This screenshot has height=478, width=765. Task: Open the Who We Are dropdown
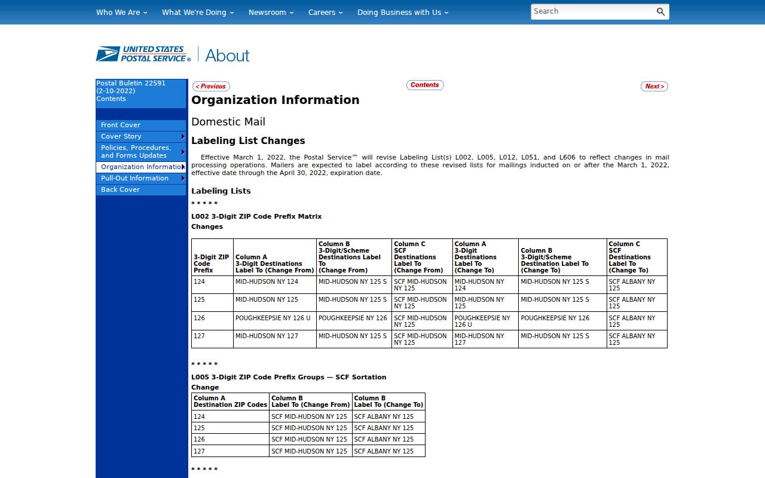pyautogui.click(x=121, y=12)
